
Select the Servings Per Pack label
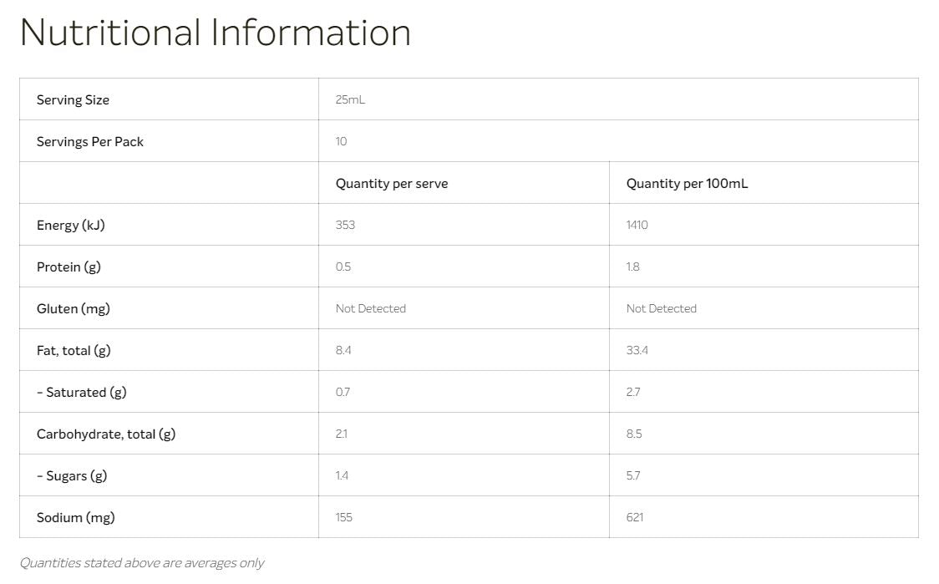pos(90,141)
